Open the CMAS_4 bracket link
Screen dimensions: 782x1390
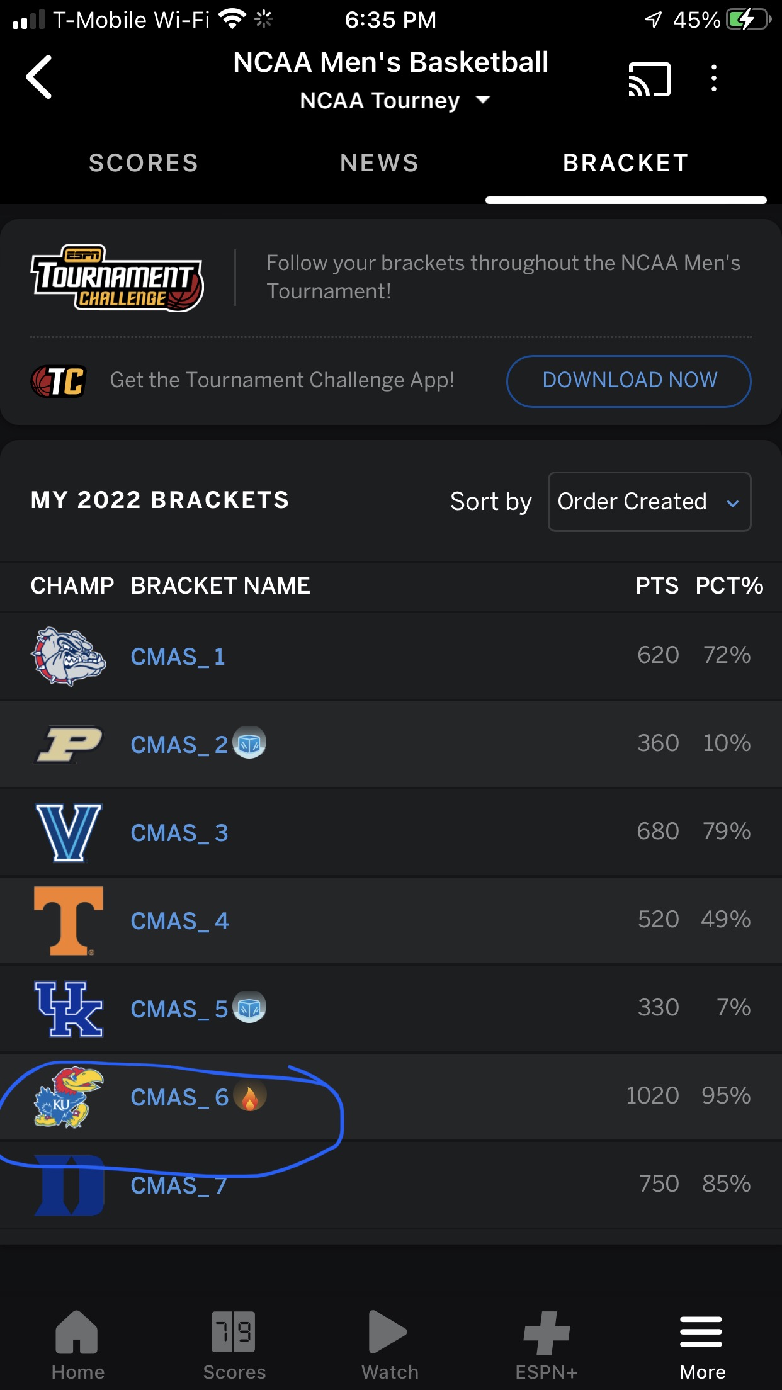click(x=179, y=921)
